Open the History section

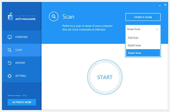click(22, 63)
